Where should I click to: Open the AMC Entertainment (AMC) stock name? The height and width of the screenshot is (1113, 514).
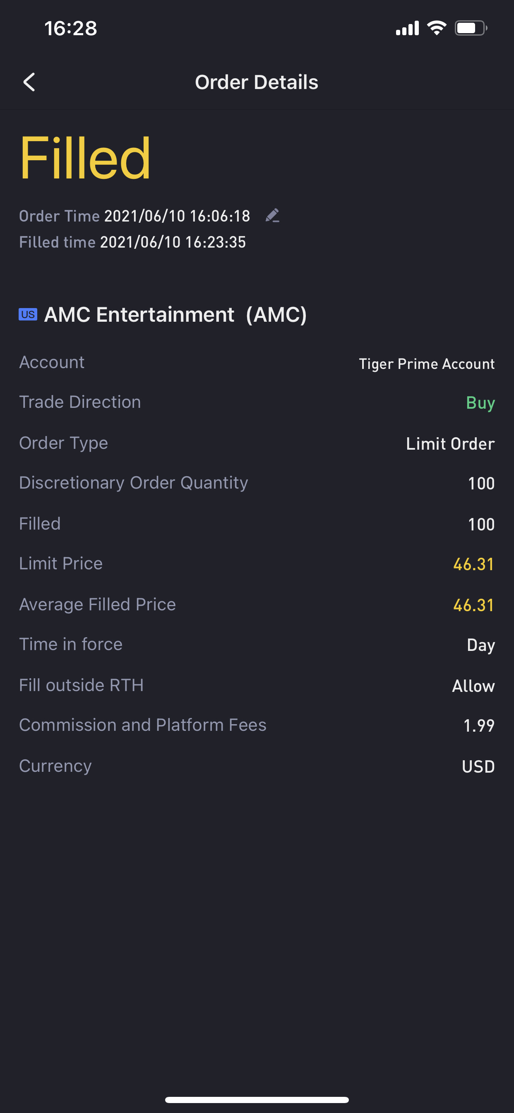175,314
